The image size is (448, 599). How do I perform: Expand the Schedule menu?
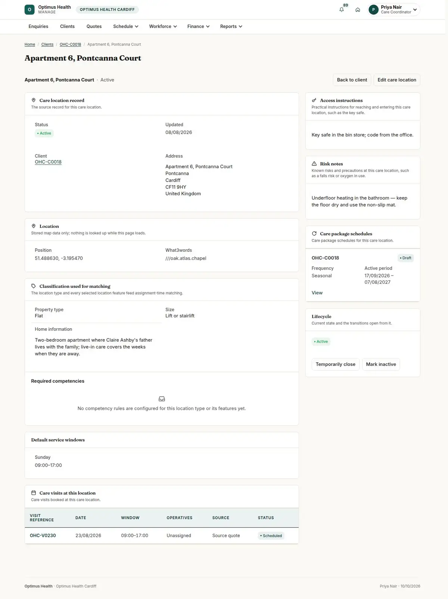tap(126, 26)
